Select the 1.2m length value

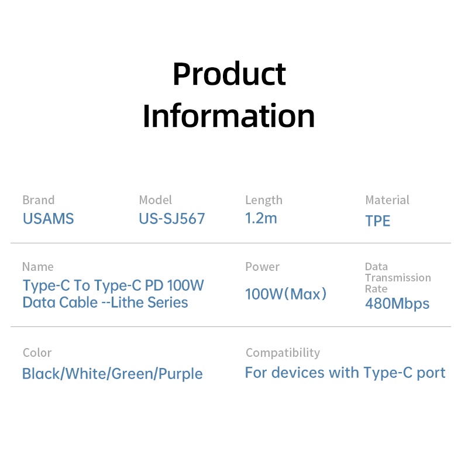261,219
